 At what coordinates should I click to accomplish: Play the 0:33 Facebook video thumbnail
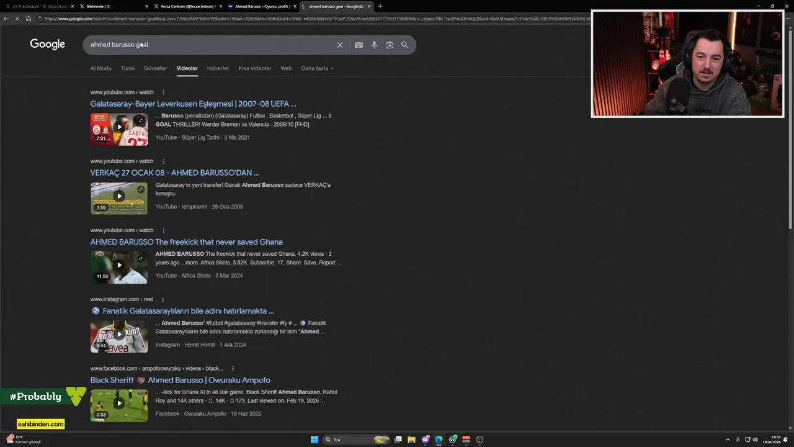pos(119,405)
